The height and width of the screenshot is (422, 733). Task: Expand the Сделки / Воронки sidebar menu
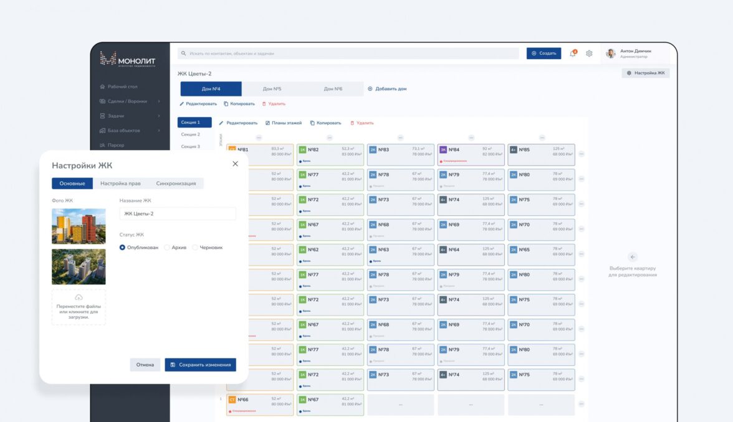(159, 101)
